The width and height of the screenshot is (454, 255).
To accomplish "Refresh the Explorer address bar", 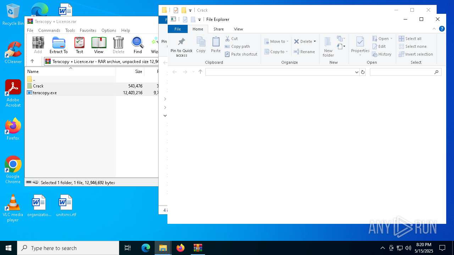I will [x=362, y=72].
